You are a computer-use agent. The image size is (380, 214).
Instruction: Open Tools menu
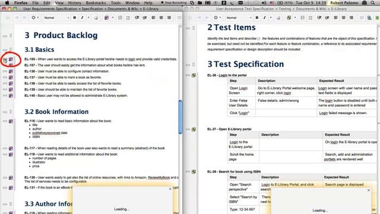(x=116, y=2)
